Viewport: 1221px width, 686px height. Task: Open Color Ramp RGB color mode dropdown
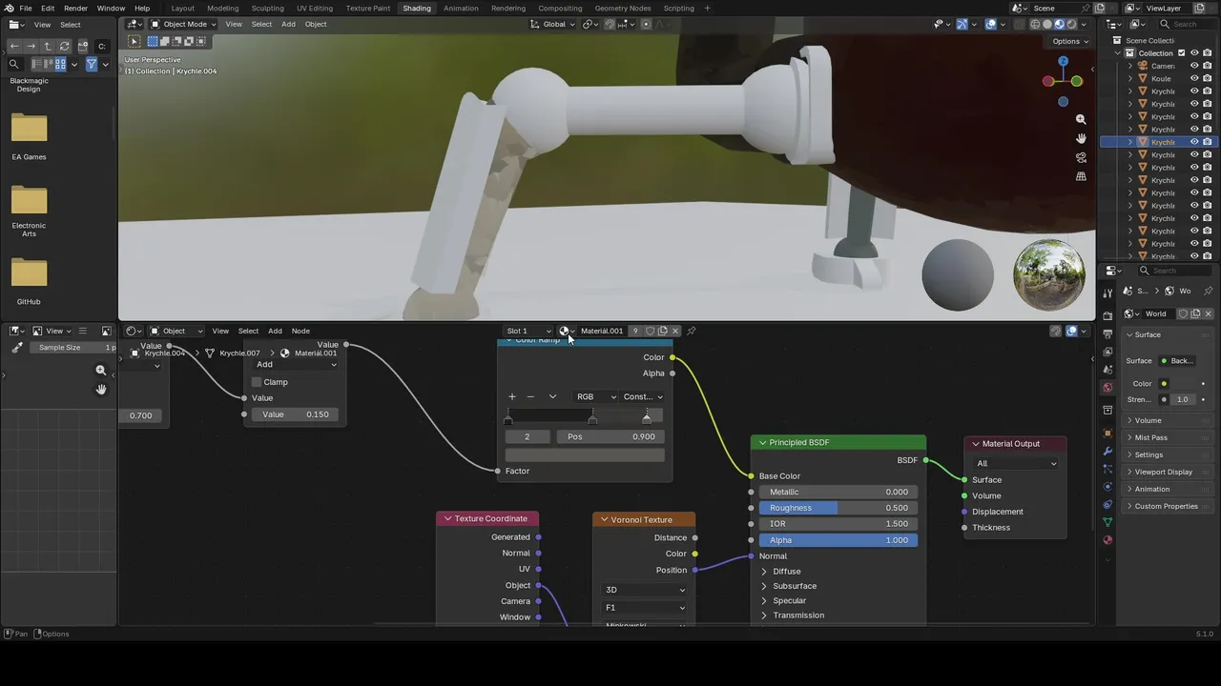pos(595,396)
